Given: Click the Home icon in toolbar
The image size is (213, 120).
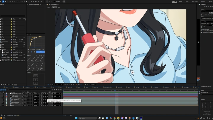Looking at the screenshot, I should (1, 1).
